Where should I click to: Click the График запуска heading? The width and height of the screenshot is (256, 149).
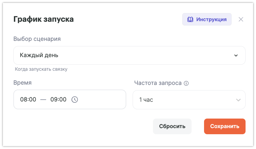point(44,19)
